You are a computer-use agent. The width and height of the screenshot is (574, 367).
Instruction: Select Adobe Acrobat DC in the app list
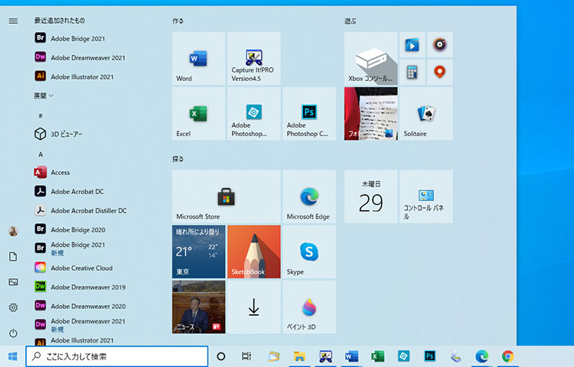tap(77, 191)
